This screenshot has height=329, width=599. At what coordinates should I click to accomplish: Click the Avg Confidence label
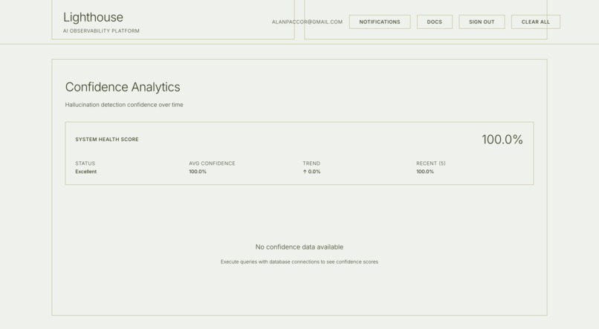212,163
